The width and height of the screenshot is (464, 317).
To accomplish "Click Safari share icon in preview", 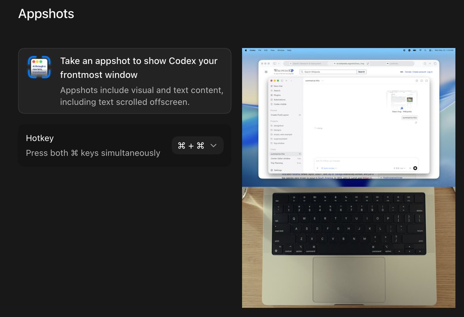I will coord(425,63).
